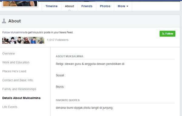This screenshot has width=182, height=116.
Task: Open Contact and Basic Info section
Action: click(18, 80)
